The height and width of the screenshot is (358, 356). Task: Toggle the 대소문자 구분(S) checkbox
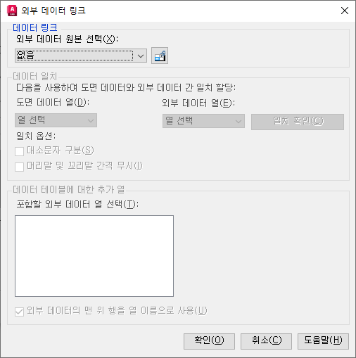(x=19, y=151)
